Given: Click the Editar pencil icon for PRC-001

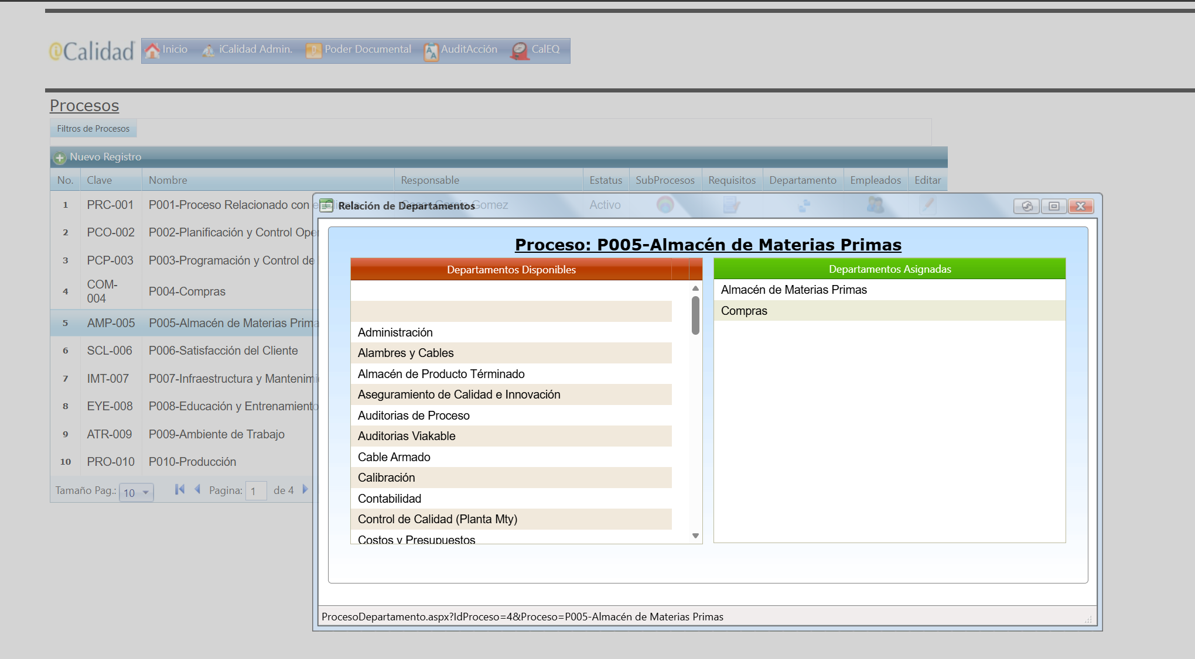Looking at the screenshot, I should click(x=927, y=205).
